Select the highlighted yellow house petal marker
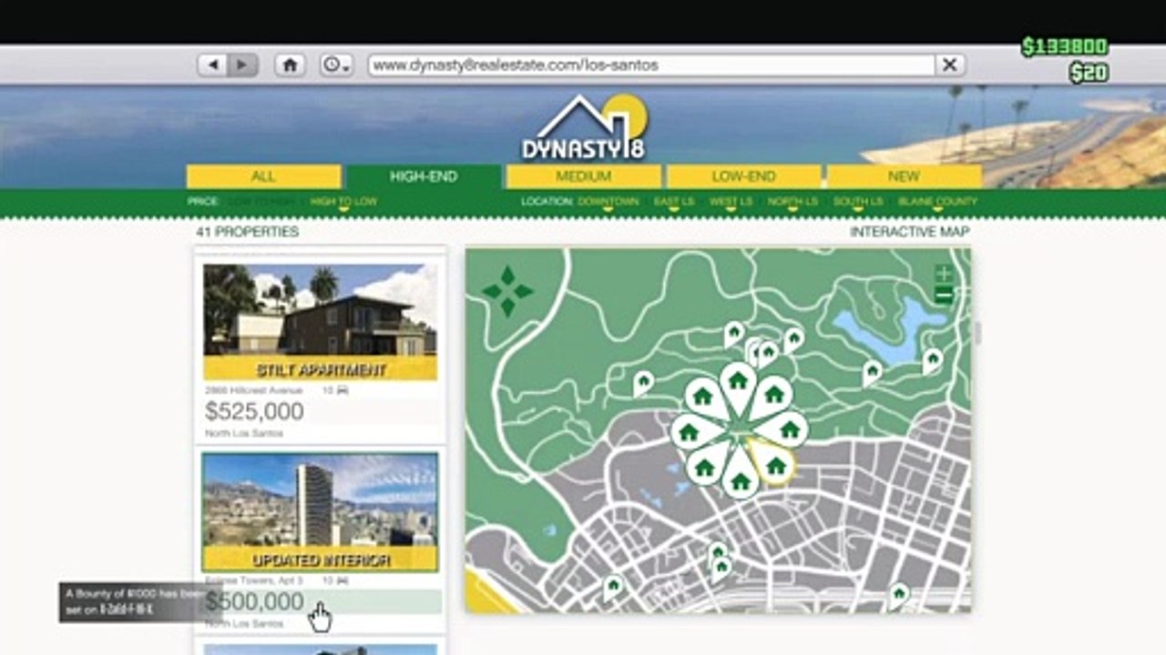 tap(773, 465)
